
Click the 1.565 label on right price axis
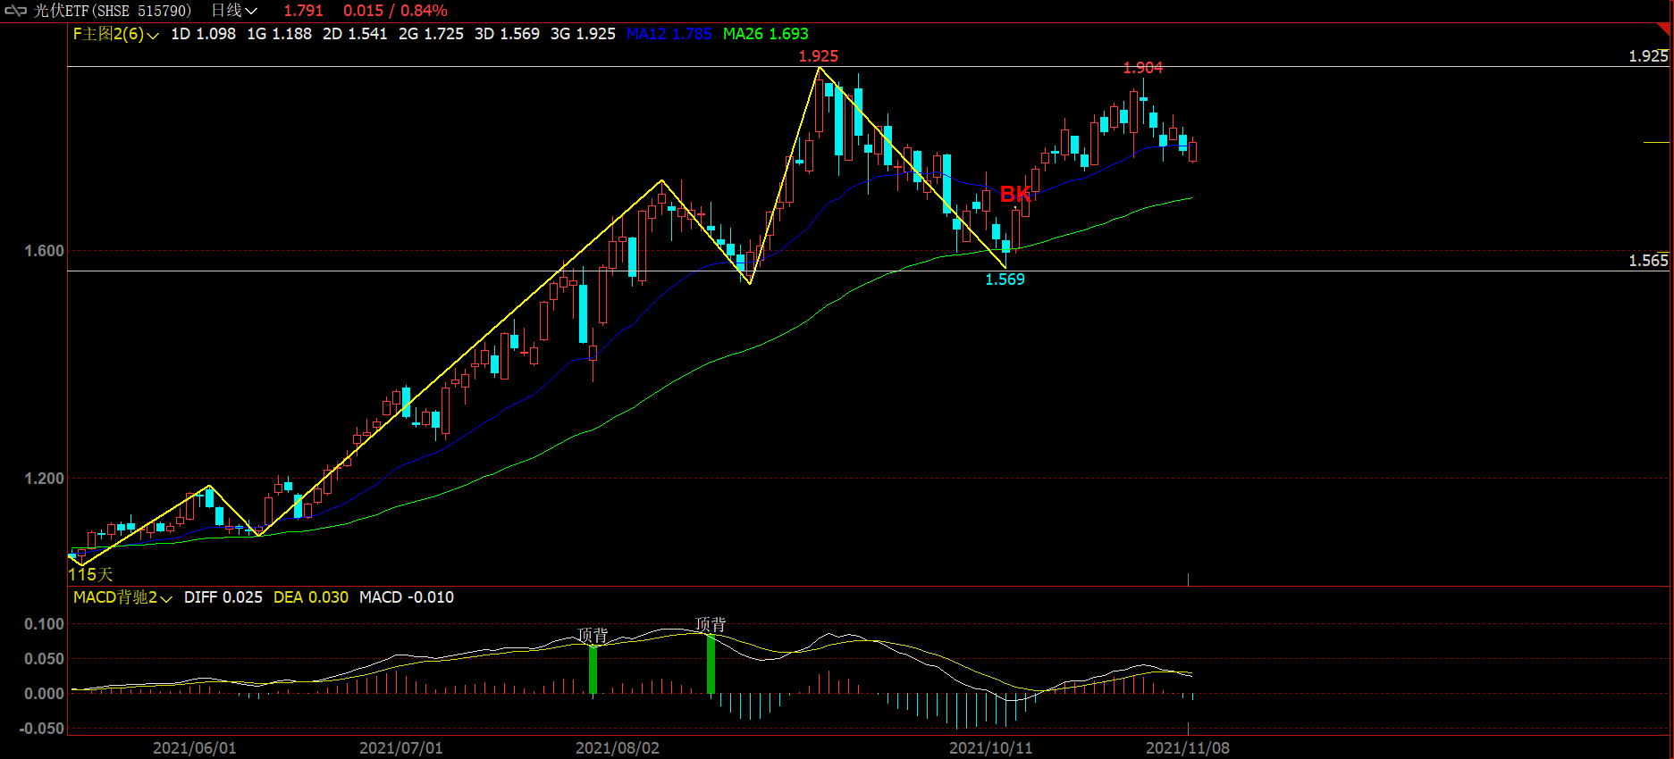click(1648, 261)
